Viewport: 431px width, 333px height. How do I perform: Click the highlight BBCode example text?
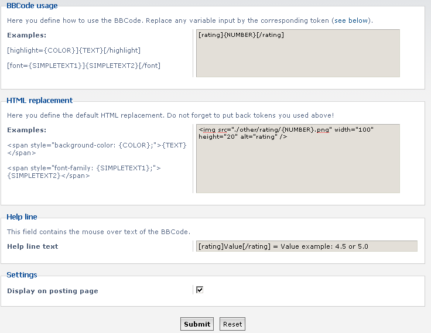point(74,50)
